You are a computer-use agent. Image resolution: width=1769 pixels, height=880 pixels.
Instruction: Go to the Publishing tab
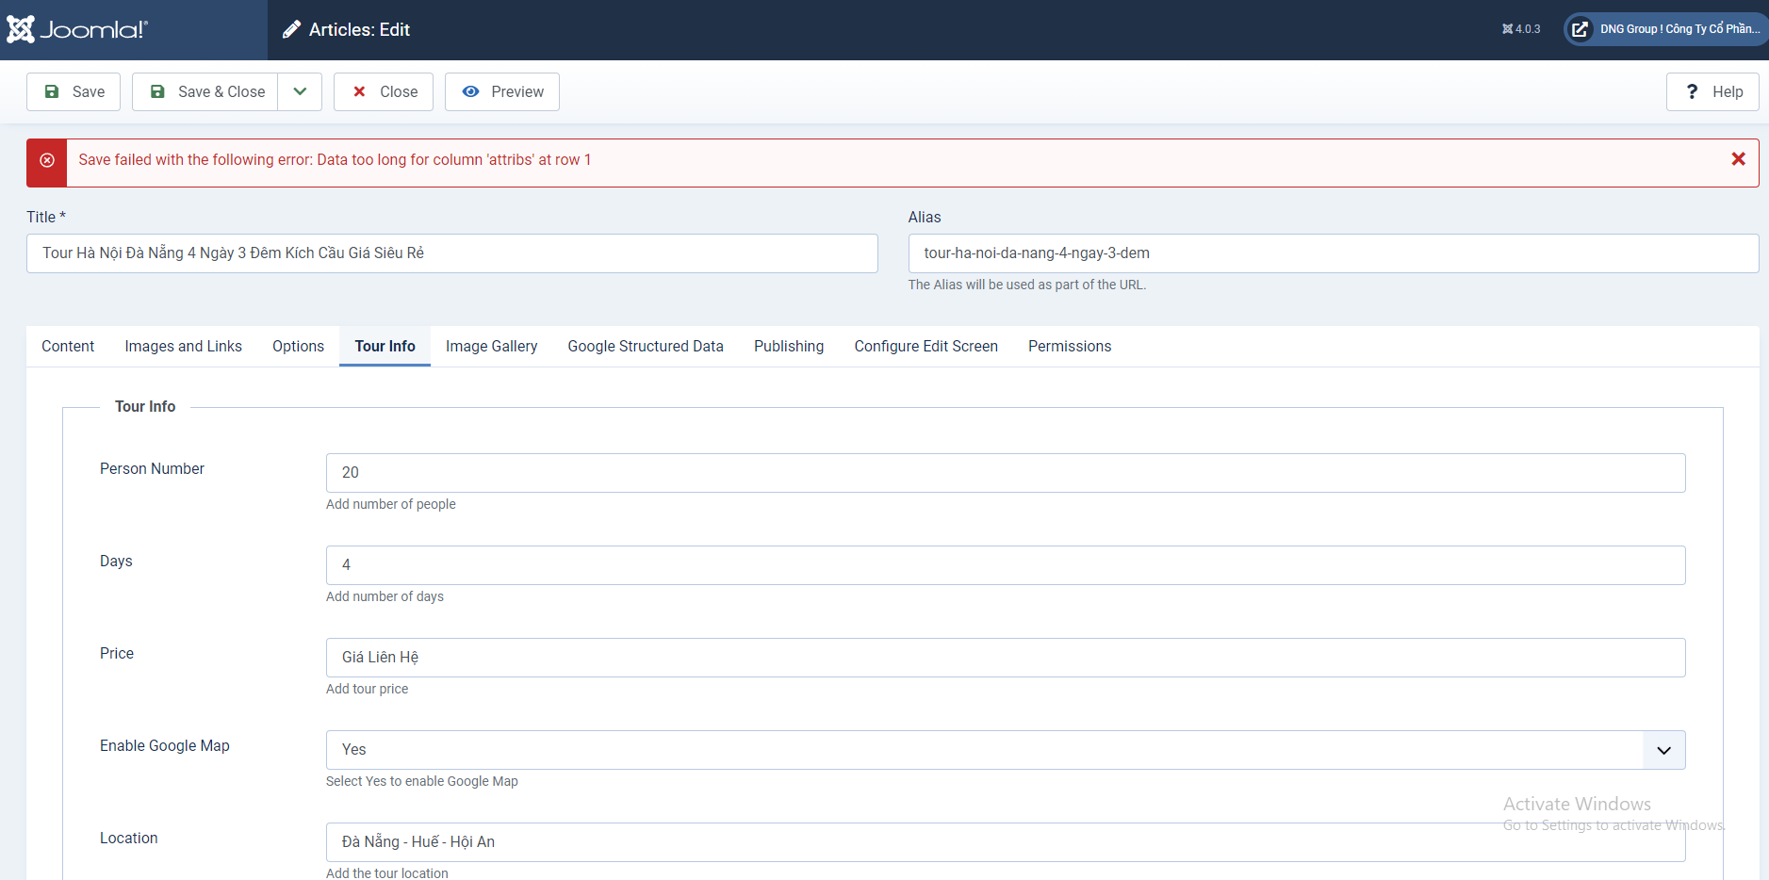(x=788, y=346)
